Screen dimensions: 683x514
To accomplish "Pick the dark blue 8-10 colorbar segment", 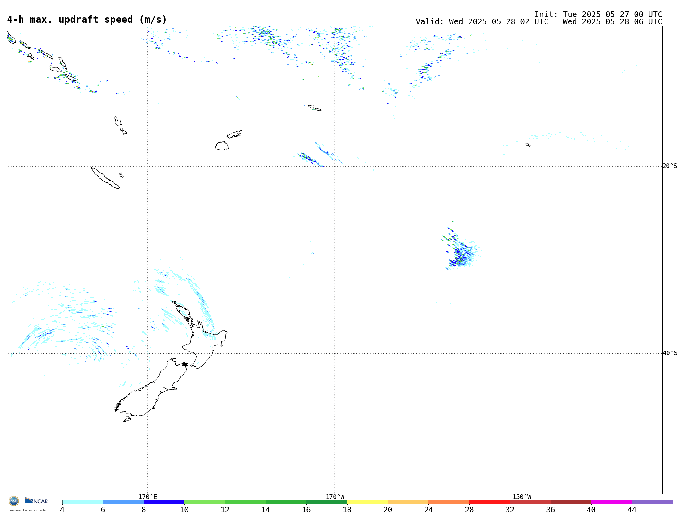I will coord(164,502).
